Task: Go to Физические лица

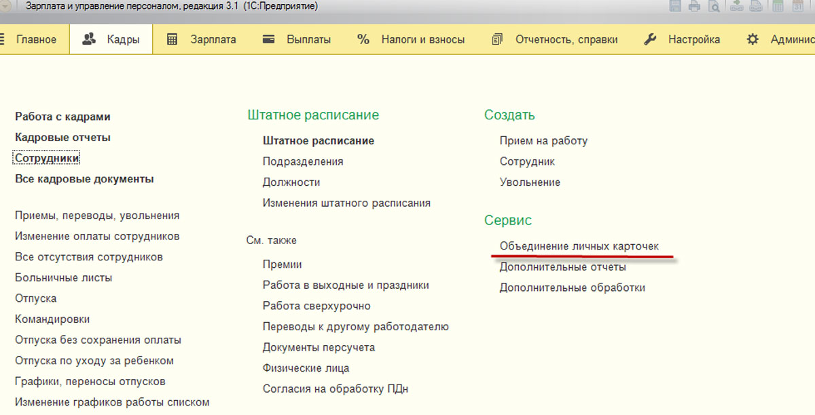Action: pyautogui.click(x=306, y=368)
